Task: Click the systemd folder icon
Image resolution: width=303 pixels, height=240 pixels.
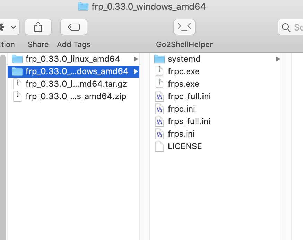Action: 159,59
